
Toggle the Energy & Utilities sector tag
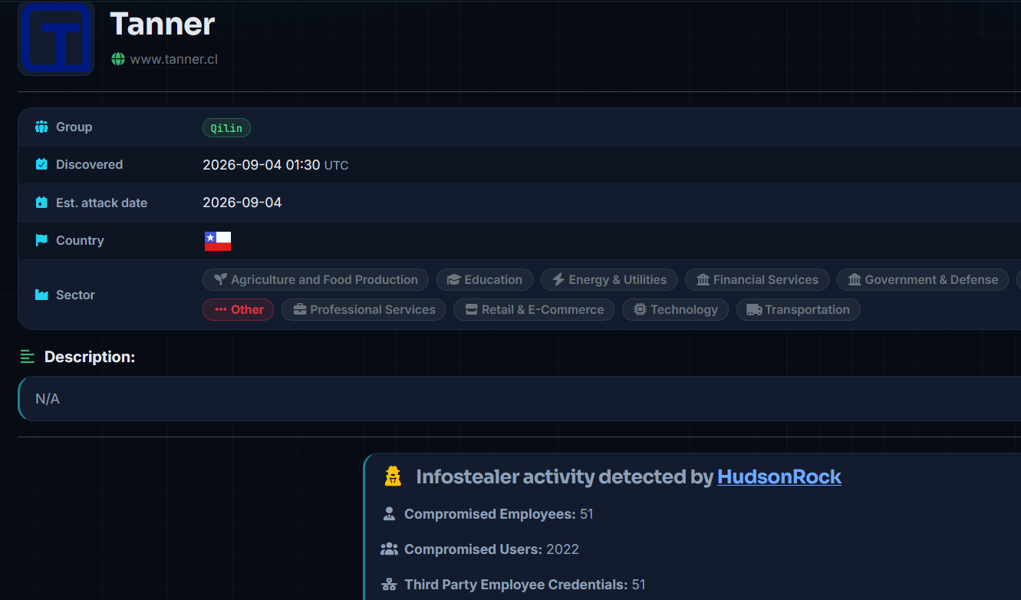[x=609, y=280]
